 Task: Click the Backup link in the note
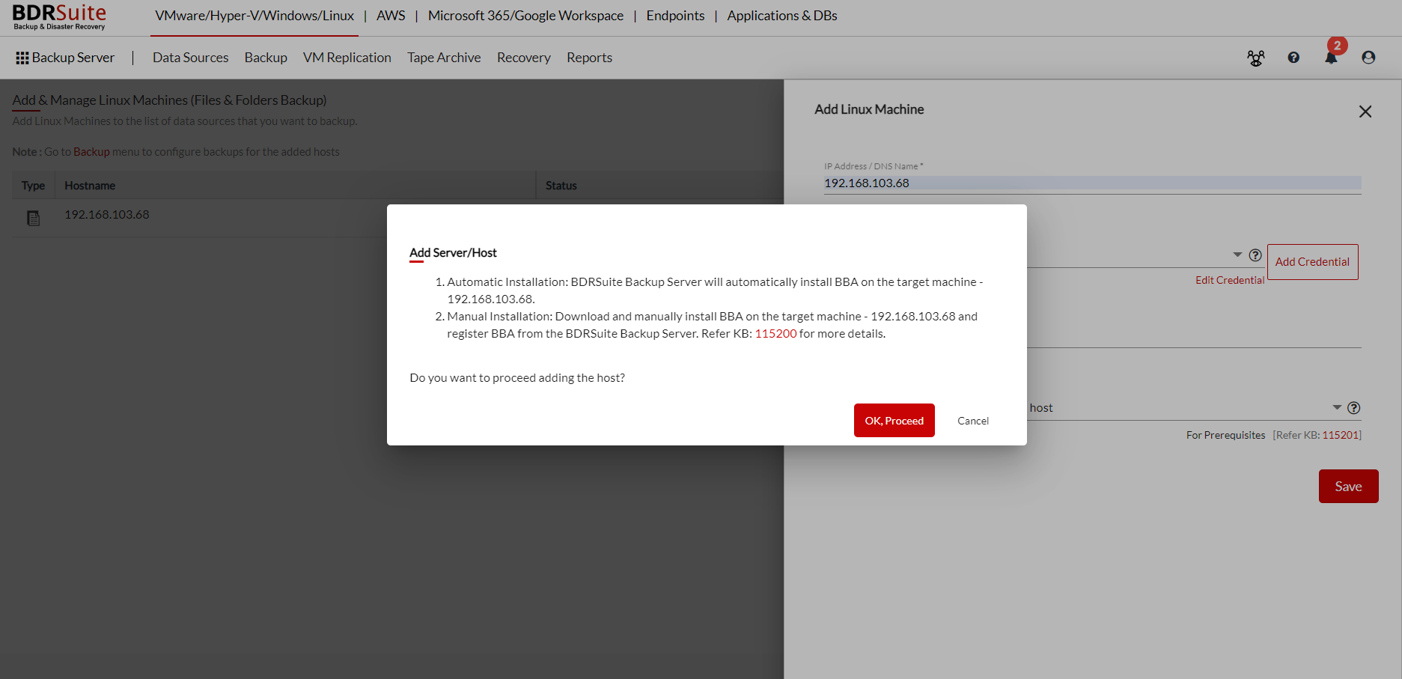click(x=91, y=152)
